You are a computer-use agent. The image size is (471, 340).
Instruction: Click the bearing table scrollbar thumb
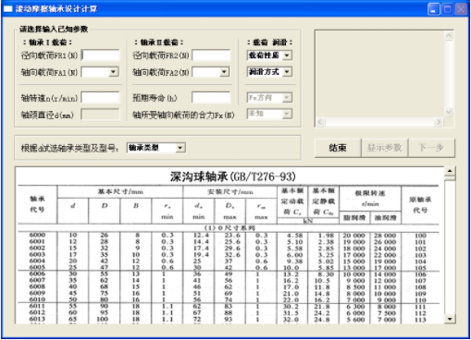(450, 177)
